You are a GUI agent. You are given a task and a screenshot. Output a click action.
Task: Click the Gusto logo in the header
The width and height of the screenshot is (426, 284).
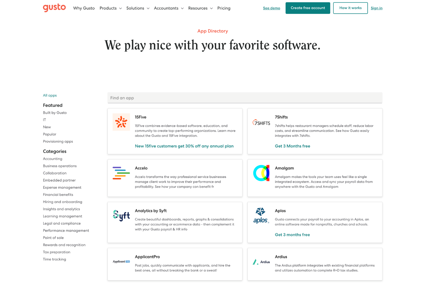[54, 8]
